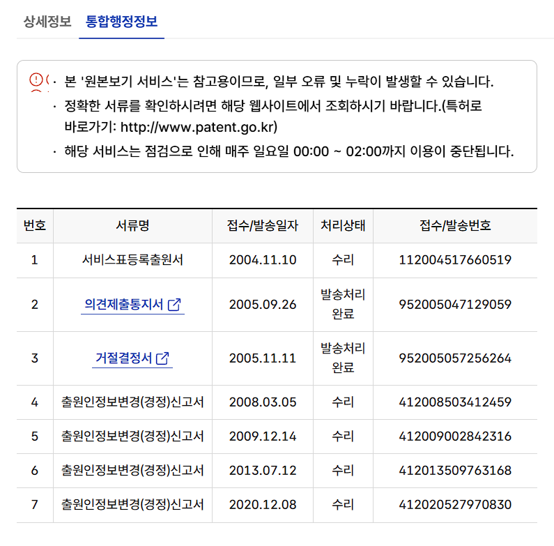Click 발송처리완료 status in the 의견제출통지서 row

tap(343, 305)
